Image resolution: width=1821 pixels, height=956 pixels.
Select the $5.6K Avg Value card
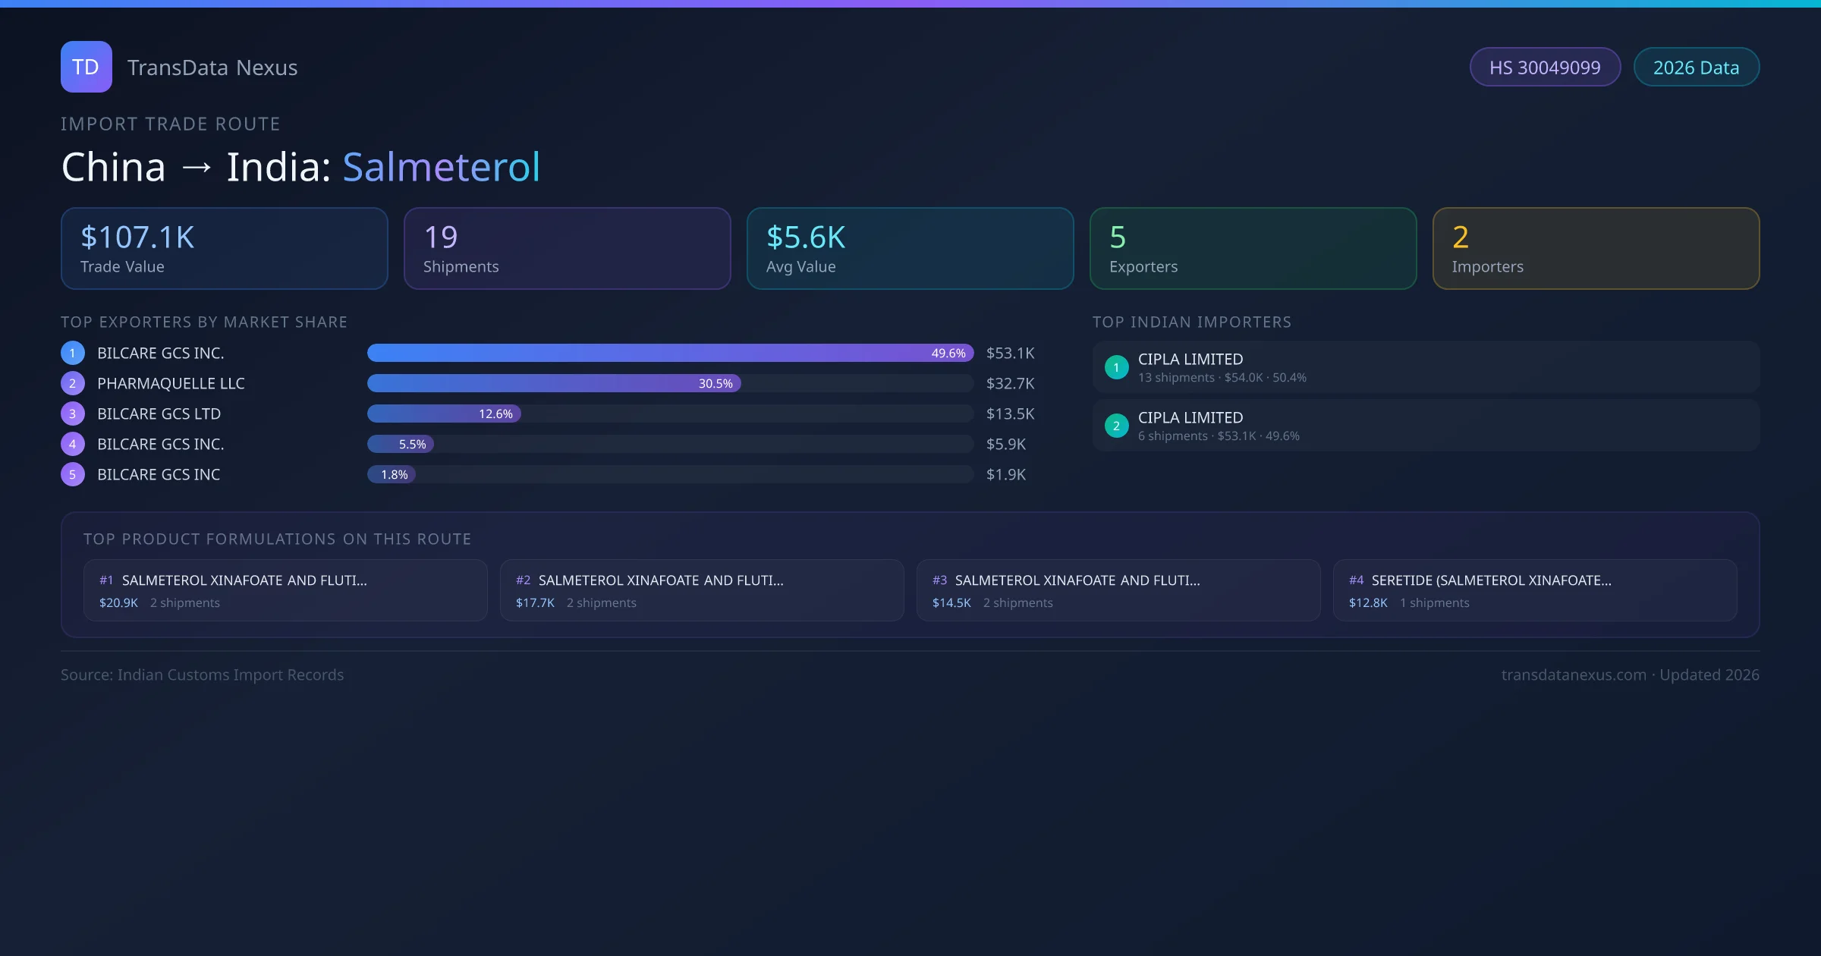pyautogui.click(x=910, y=248)
